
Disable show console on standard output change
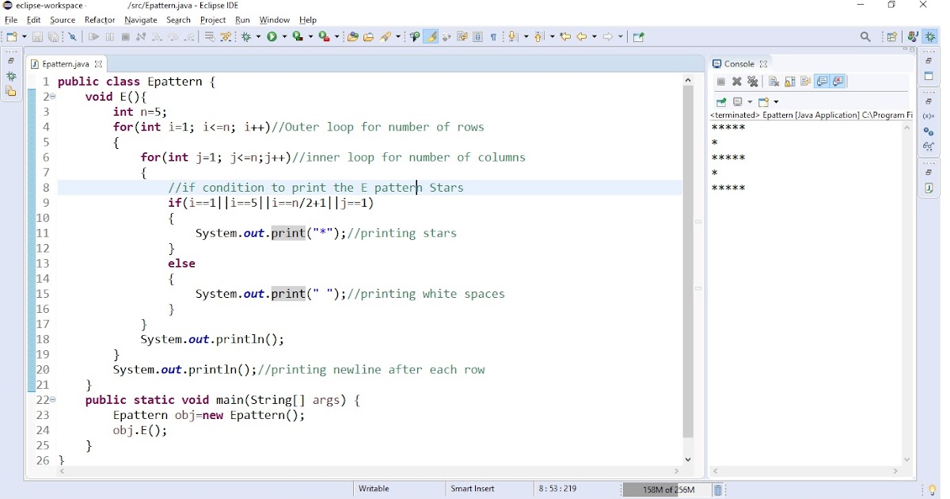pos(822,81)
